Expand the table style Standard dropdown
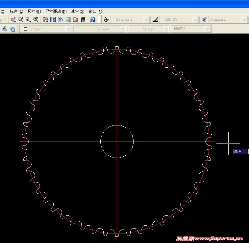 pyautogui.click(x=244, y=20)
